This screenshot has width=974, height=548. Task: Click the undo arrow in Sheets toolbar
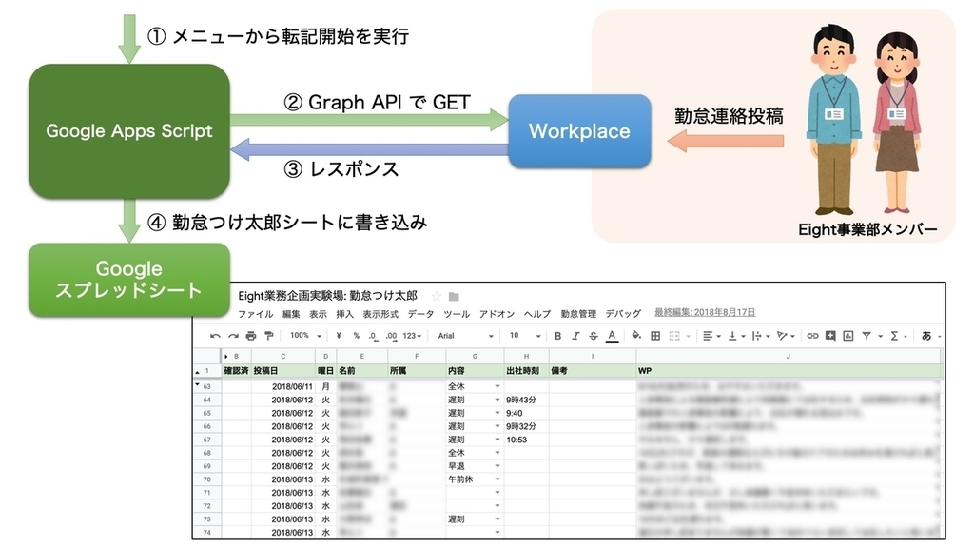click(215, 336)
